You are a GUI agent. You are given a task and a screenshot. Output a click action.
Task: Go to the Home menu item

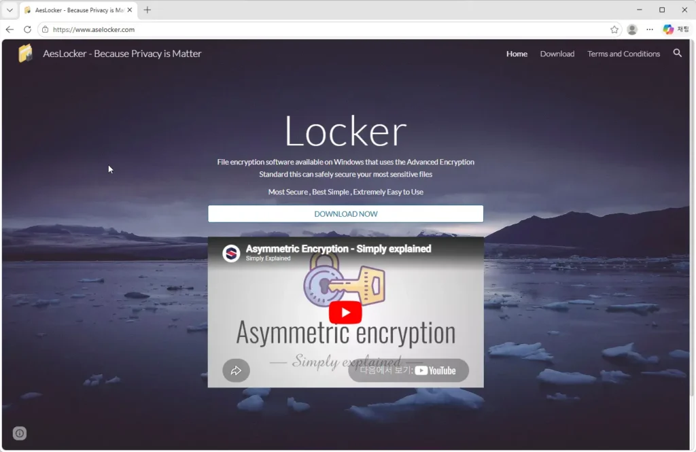517,54
